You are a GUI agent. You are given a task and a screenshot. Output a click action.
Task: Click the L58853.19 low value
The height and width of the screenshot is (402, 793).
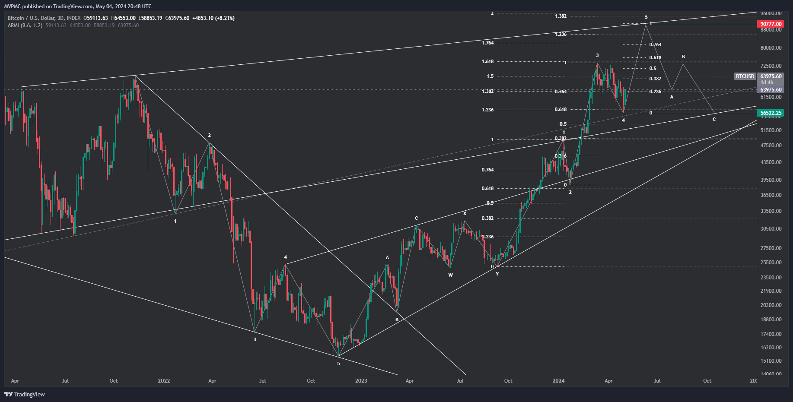coord(150,18)
